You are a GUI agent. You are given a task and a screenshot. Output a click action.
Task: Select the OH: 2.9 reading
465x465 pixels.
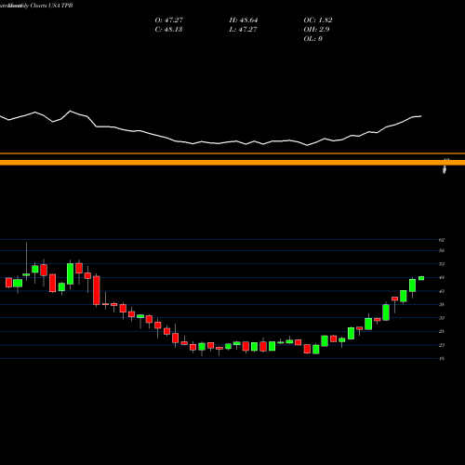(x=316, y=30)
